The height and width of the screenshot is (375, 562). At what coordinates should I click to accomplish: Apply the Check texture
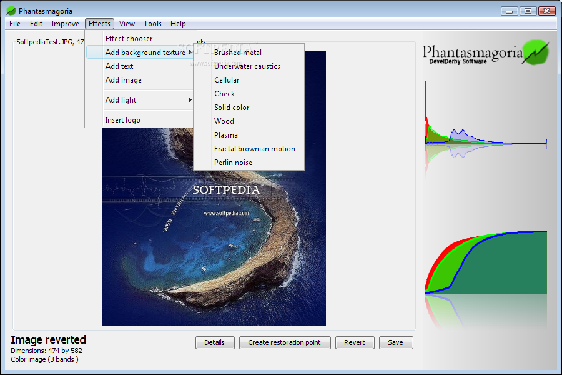point(249,94)
